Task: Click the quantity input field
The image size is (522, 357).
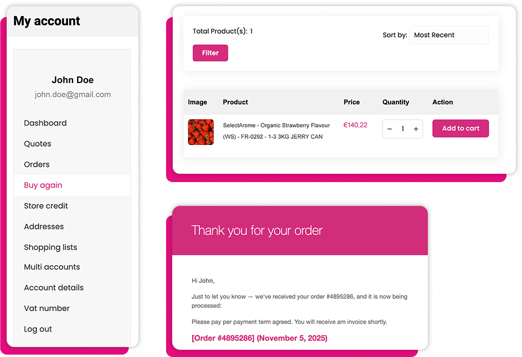Action: [402, 128]
